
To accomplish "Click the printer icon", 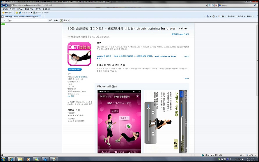I will [223, 16].
